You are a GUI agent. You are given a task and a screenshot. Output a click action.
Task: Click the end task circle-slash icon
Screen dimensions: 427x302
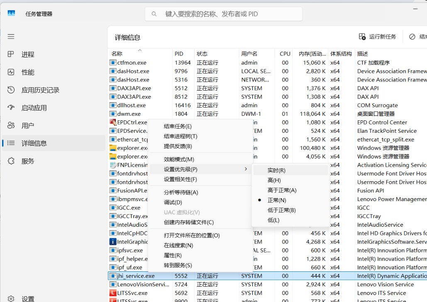(x=412, y=37)
